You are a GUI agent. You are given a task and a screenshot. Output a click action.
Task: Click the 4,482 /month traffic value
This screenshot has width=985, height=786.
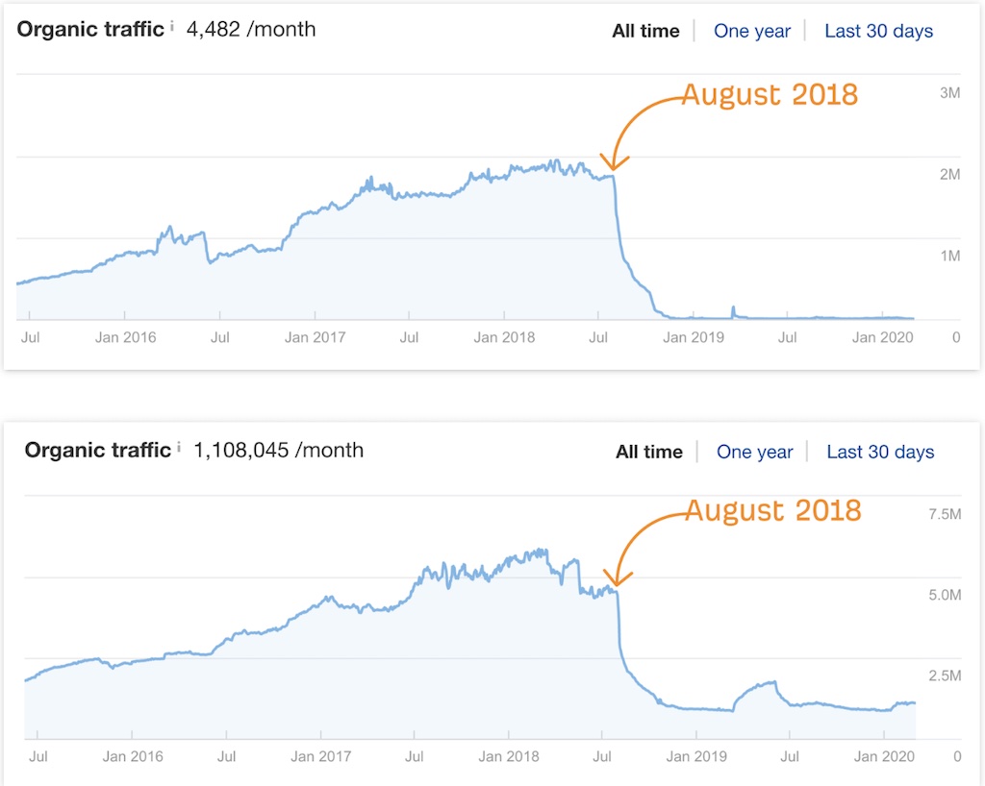(x=251, y=30)
